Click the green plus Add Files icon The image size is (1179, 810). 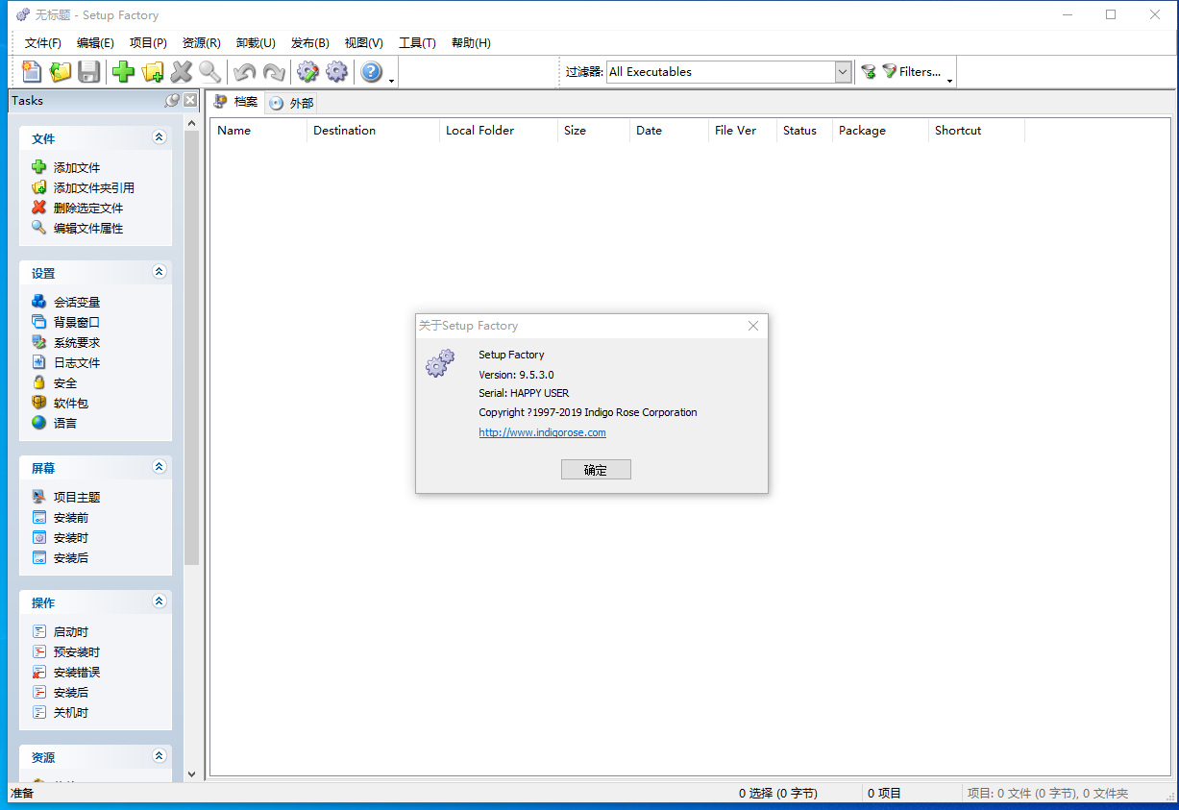(123, 72)
